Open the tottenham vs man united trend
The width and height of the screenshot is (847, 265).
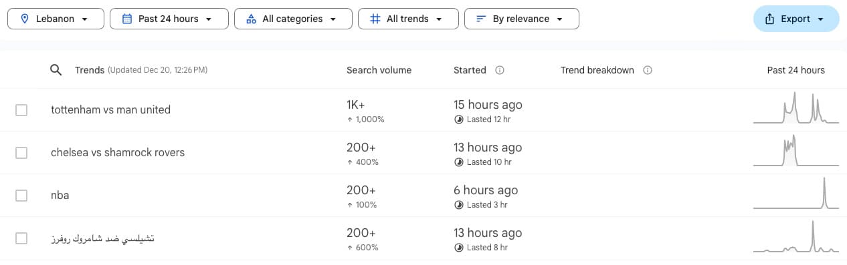(x=110, y=109)
